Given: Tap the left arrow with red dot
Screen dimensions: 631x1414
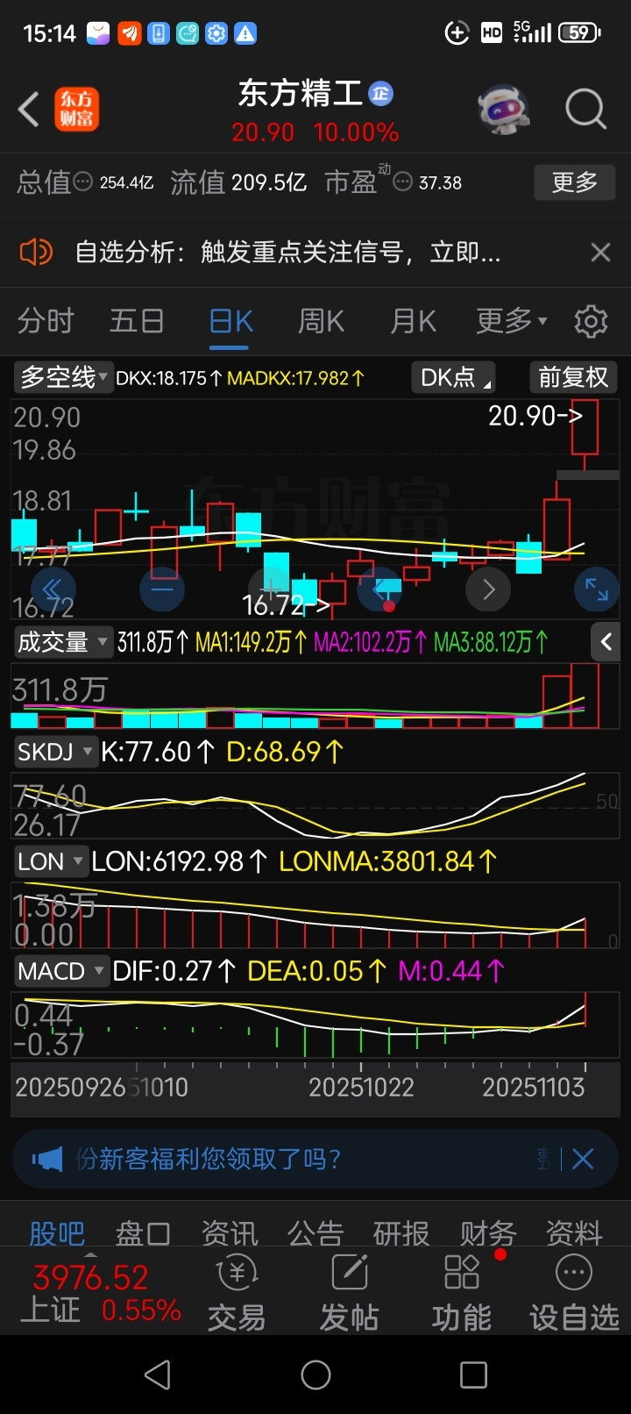Looking at the screenshot, I should (380, 589).
